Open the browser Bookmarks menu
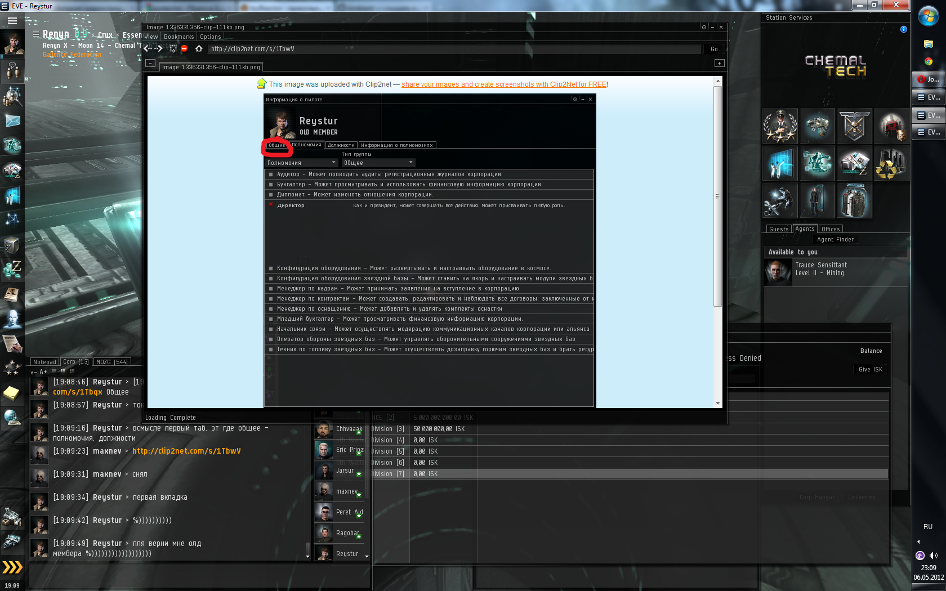Image resolution: width=946 pixels, height=591 pixels. [x=179, y=37]
